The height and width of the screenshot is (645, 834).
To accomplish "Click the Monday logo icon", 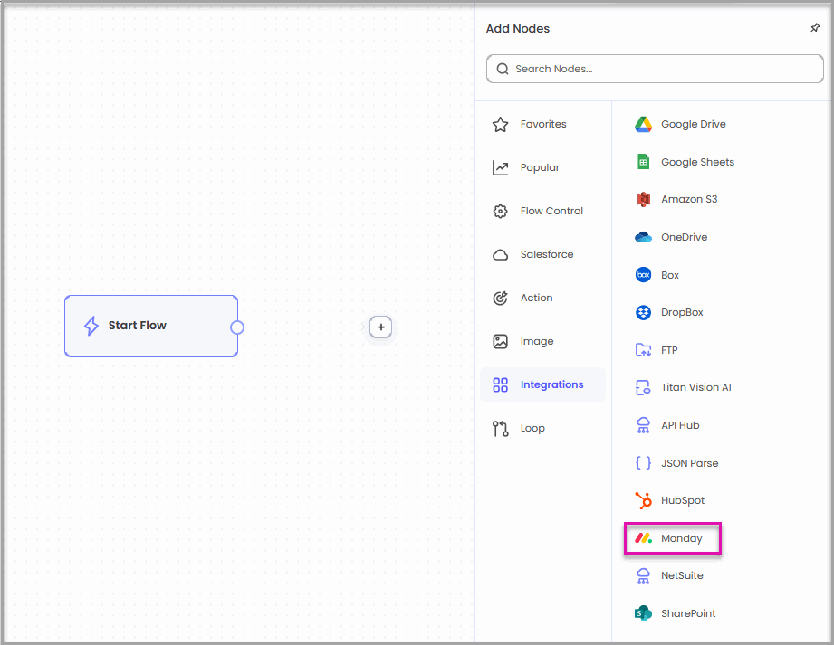I will coord(643,538).
